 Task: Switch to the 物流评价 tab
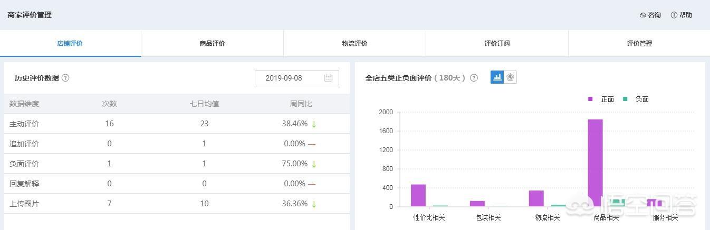click(x=355, y=44)
